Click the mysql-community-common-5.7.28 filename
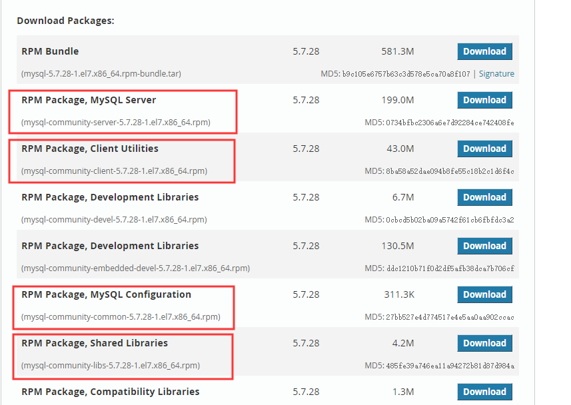The width and height of the screenshot is (571, 405). pos(121,317)
